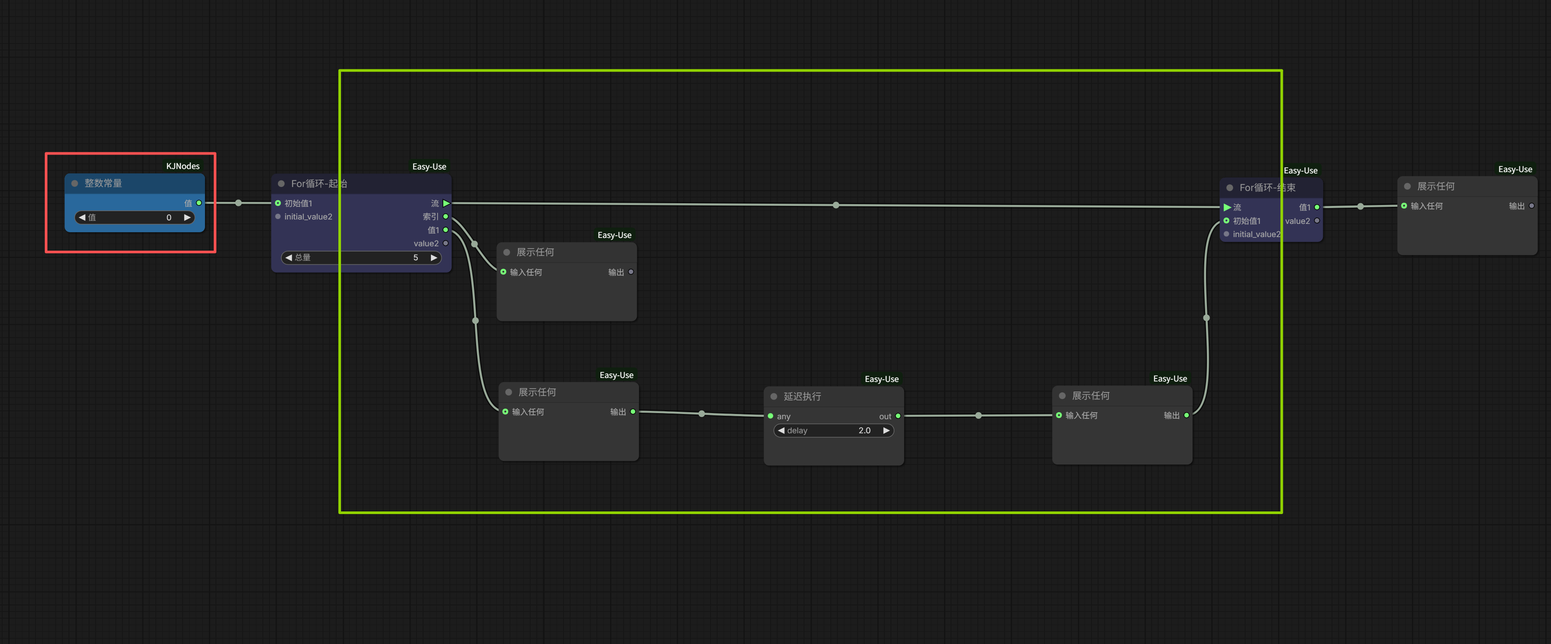This screenshot has height=644, width=1551.
Task: Click the delay value field showing 2.0
Action: 864,431
